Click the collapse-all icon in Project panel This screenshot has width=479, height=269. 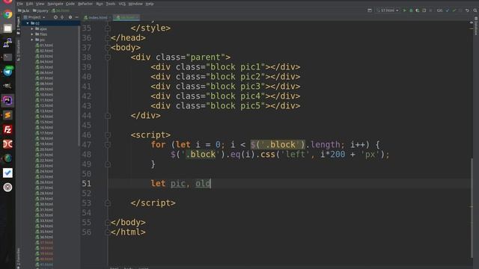pyautogui.click(x=62, y=17)
